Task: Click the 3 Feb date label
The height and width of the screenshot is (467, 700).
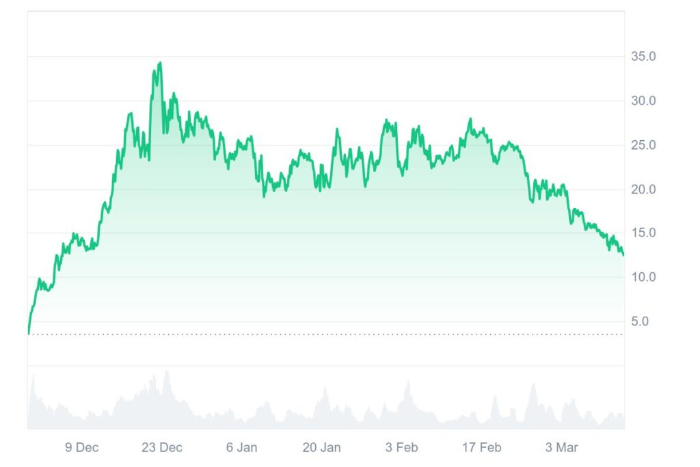Action: tap(401, 448)
